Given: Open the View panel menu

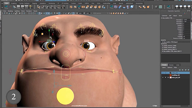Looking at the screenshot, I should (x=5, y=11).
